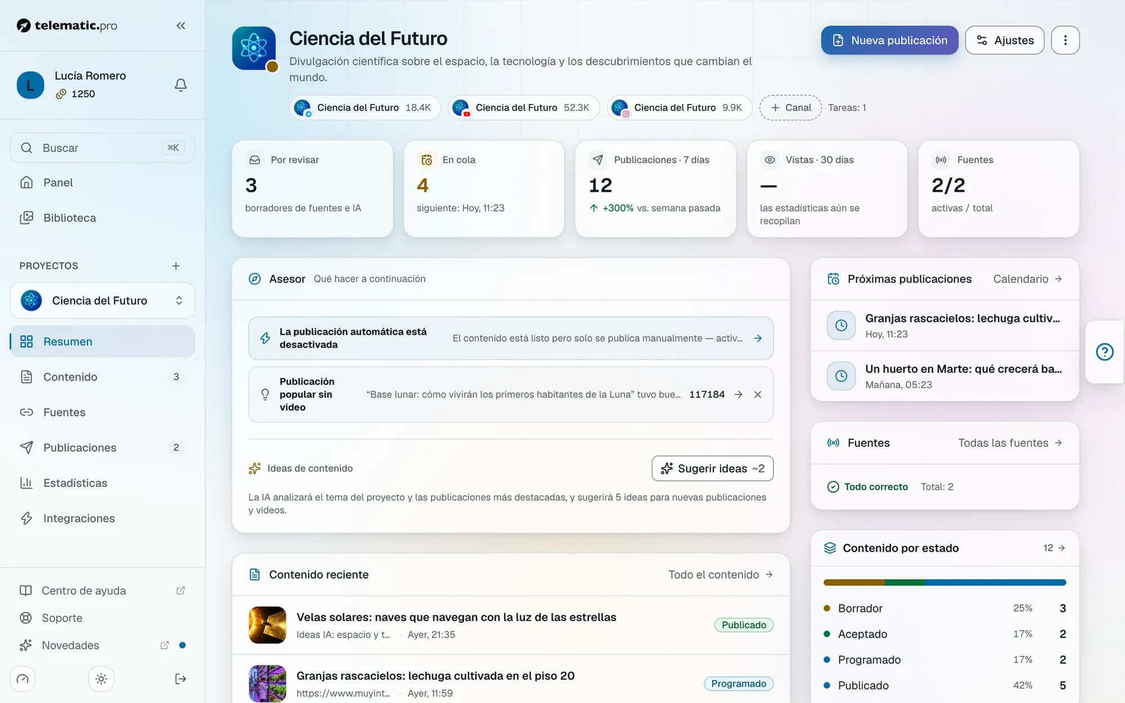Viewport: 1125px width, 703px height.
Task: Click the 1250 credits balance
Action: pos(75,94)
